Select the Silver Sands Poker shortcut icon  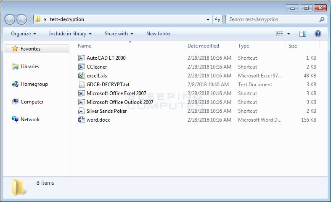point(81,111)
